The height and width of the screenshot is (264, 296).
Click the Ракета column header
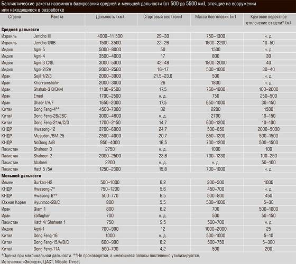click(57, 17)
